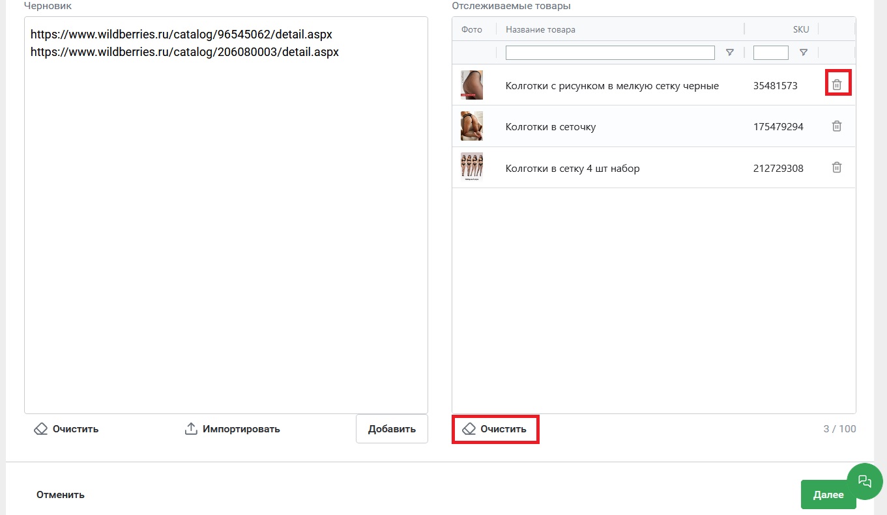Click inside the Черновик draft text area
Image resolution: width=887 pixels, height=515 pixels.
tap(226, 216)
